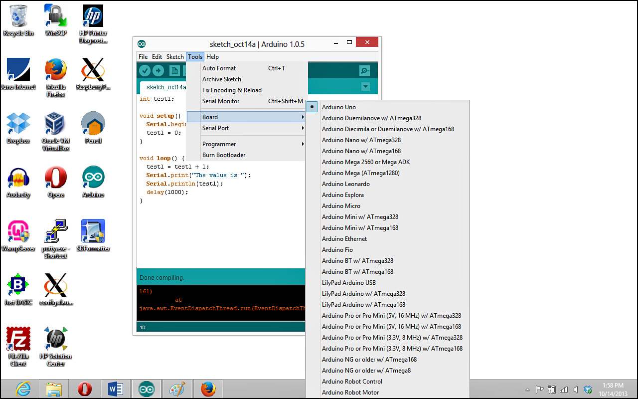Open Word from the taskbar
This screenshot has height=399, width=638.
(116, 389)
